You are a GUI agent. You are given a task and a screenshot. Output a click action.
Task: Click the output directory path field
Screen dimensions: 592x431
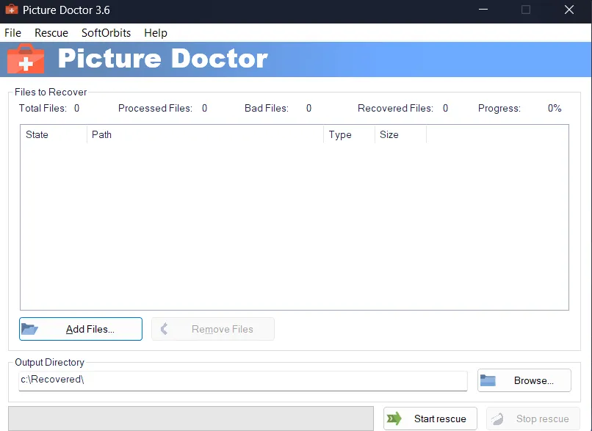[242, 380]
